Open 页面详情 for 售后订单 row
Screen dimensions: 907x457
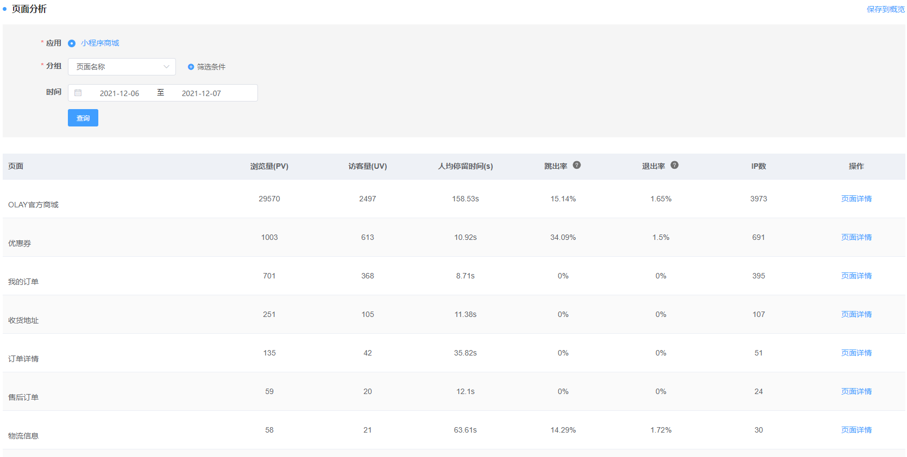point(856,391)
